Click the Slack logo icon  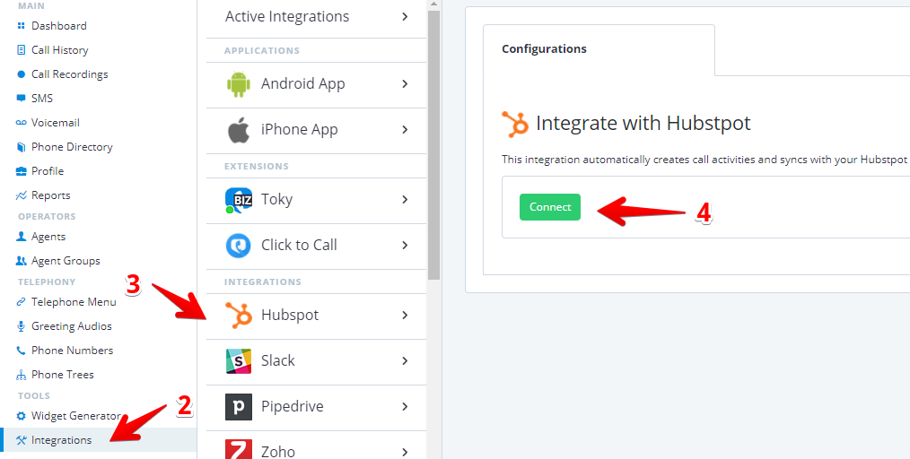click(x=238, y=361)
